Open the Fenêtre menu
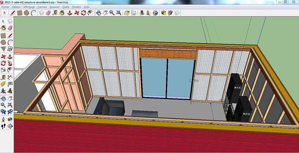This screenshot has height=153, width=299. click(x=77, y=7)
